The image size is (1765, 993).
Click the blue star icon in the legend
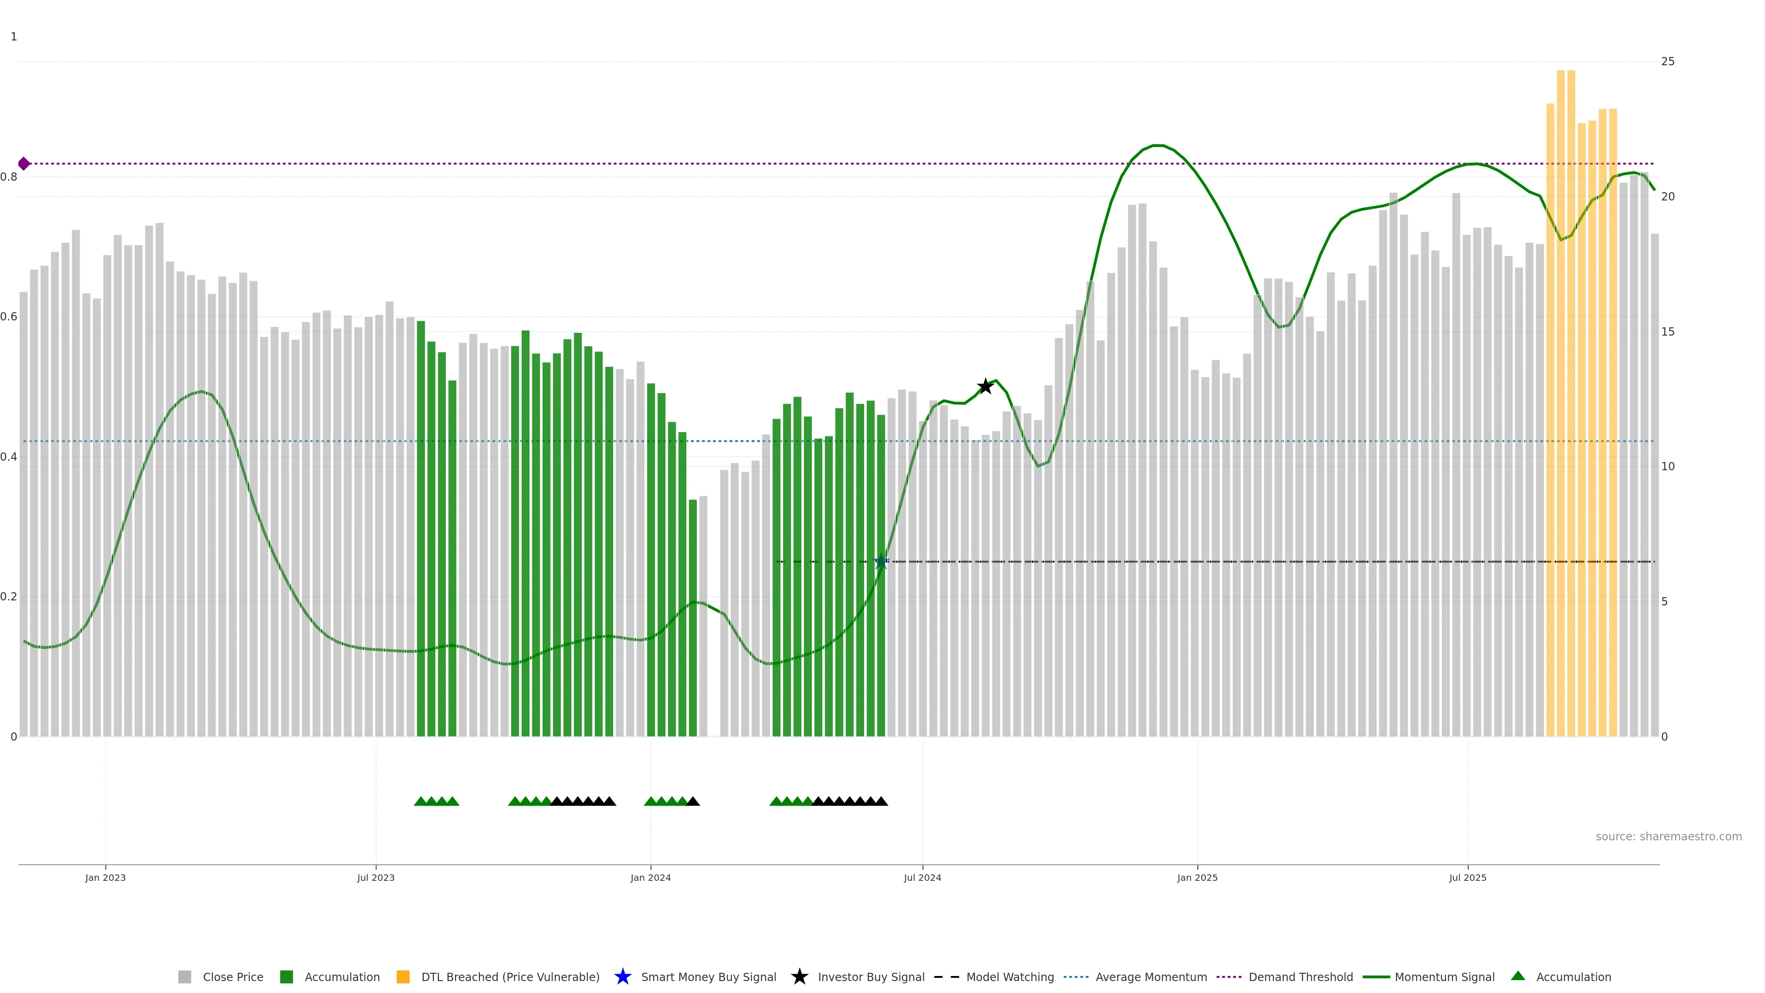[x=622, y=977]
